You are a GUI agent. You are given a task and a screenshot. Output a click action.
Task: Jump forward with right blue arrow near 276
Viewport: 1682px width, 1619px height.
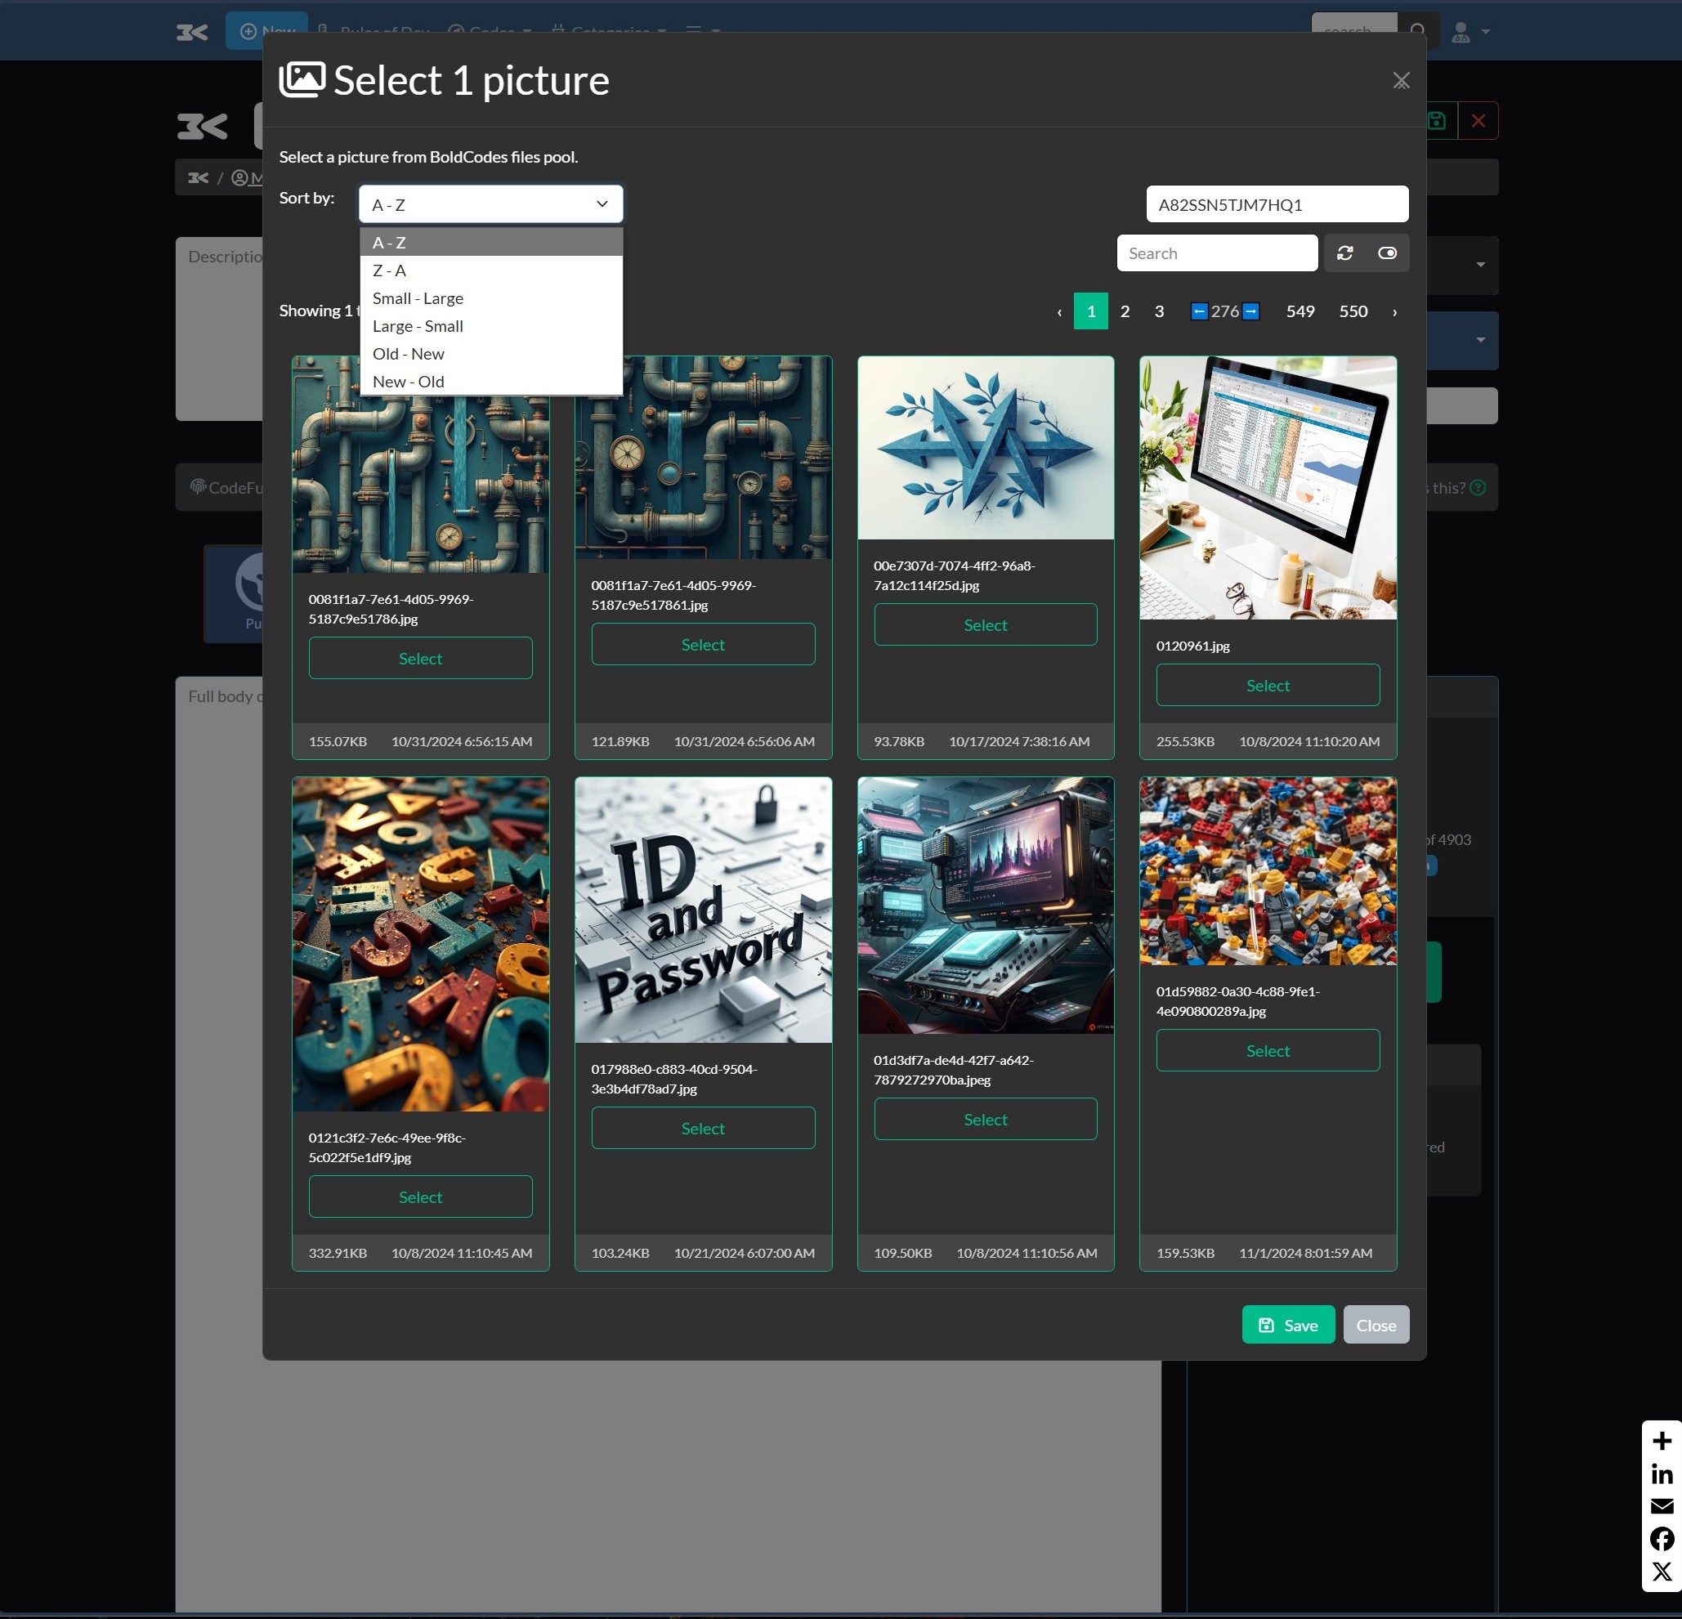[x=1251, y=311]
